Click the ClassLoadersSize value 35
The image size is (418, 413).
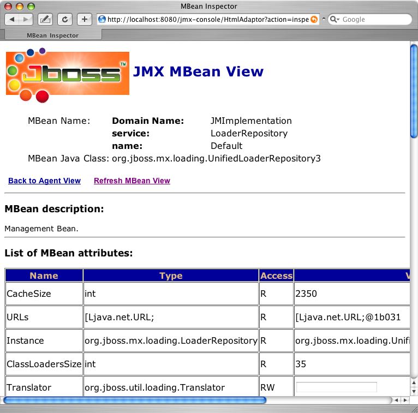point(301,364)
